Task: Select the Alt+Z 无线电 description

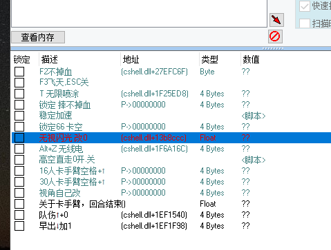Action: [x=61, y=149]
